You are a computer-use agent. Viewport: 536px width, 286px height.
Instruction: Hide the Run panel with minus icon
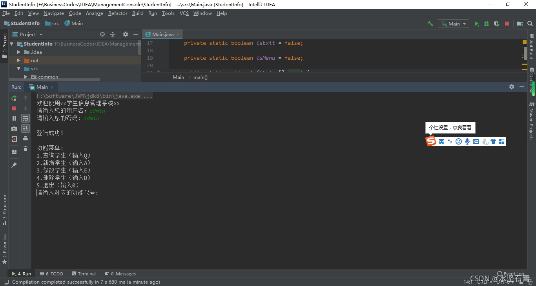click(x=522, y=87)
